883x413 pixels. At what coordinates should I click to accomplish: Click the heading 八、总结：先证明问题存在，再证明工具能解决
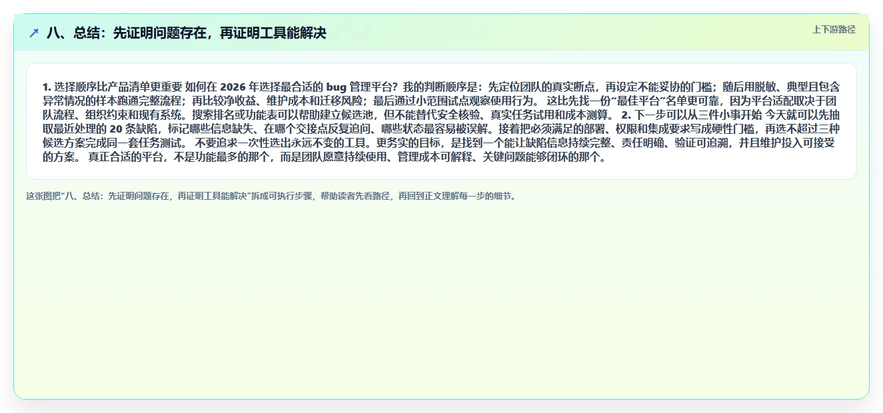187,33
